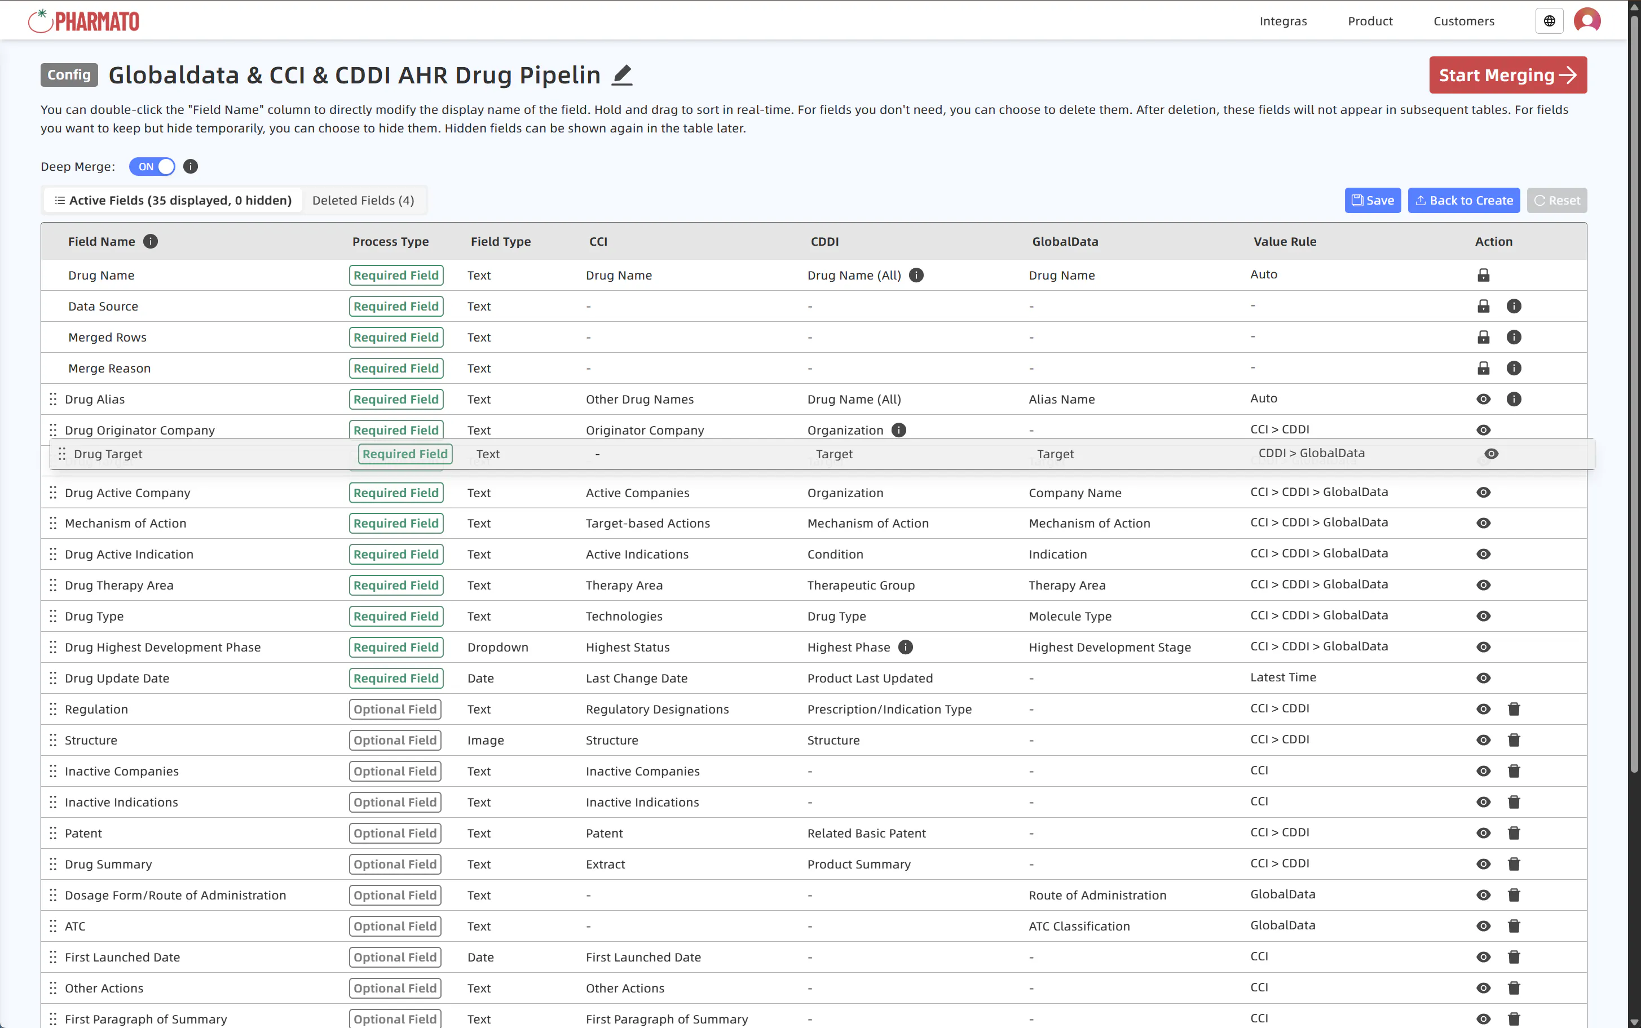Click Back to Create
The height and width of the screenshot is (1028, 1641).
tap(1463, 201)
